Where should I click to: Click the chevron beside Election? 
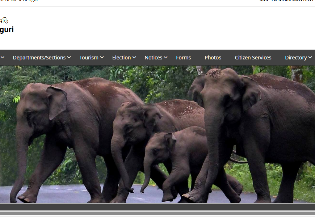point(134,58)
